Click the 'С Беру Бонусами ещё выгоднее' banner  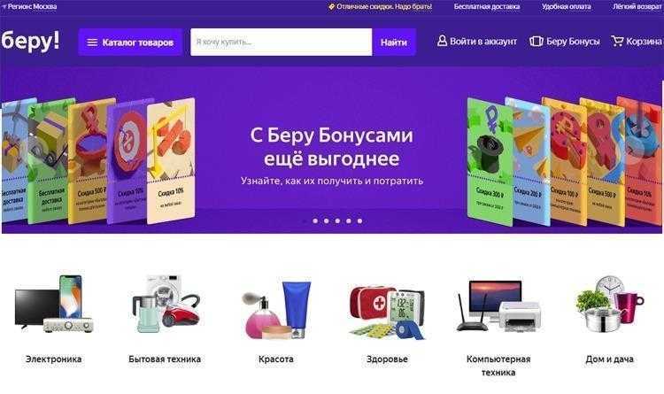pos(332,151)
